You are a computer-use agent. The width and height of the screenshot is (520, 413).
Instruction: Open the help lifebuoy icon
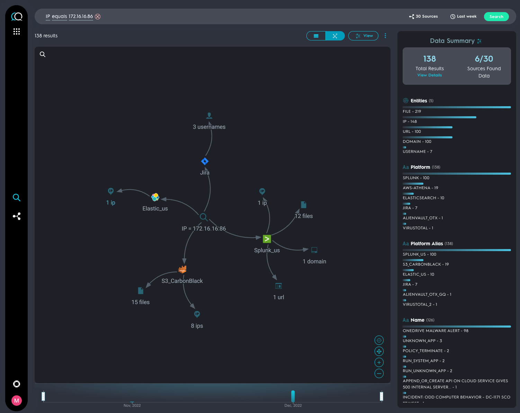coord(17,384)
